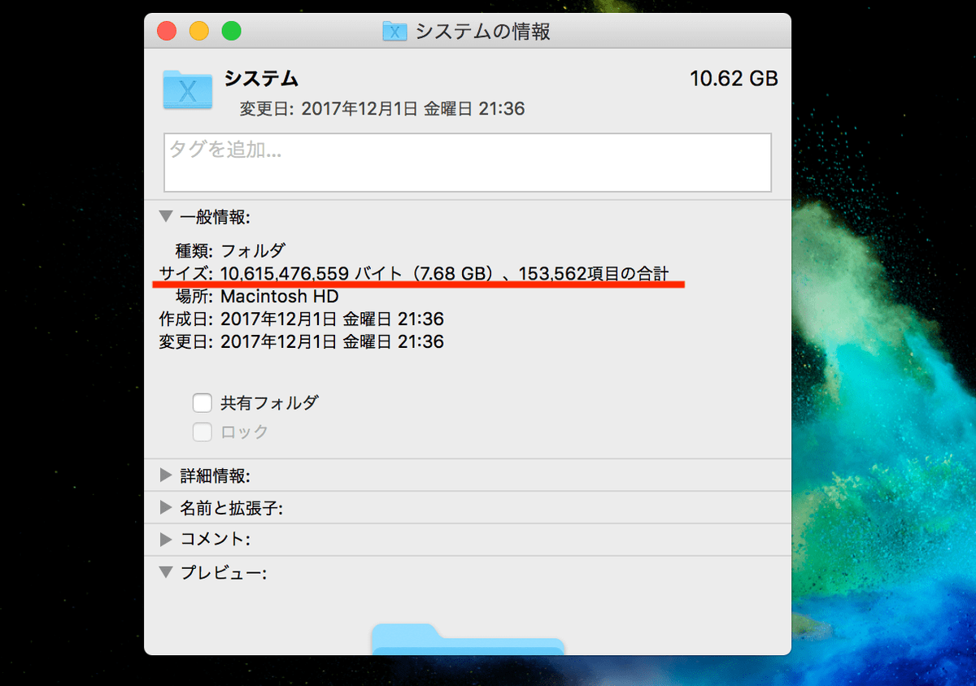Close the システムの情報 window
The image size is (976, 686).
click(167, 32)
